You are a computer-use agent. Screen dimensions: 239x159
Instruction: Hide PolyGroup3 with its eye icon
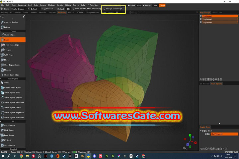click(x=201, y=23)
